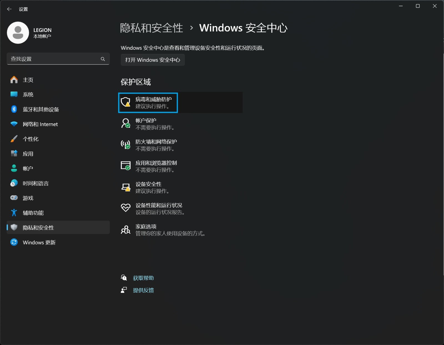The image size is (444, 345).
Task: Click the feedback person icon
Action: (124, 290)
